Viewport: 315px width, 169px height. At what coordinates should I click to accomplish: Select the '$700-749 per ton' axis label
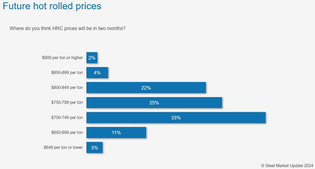coord(67,118)
